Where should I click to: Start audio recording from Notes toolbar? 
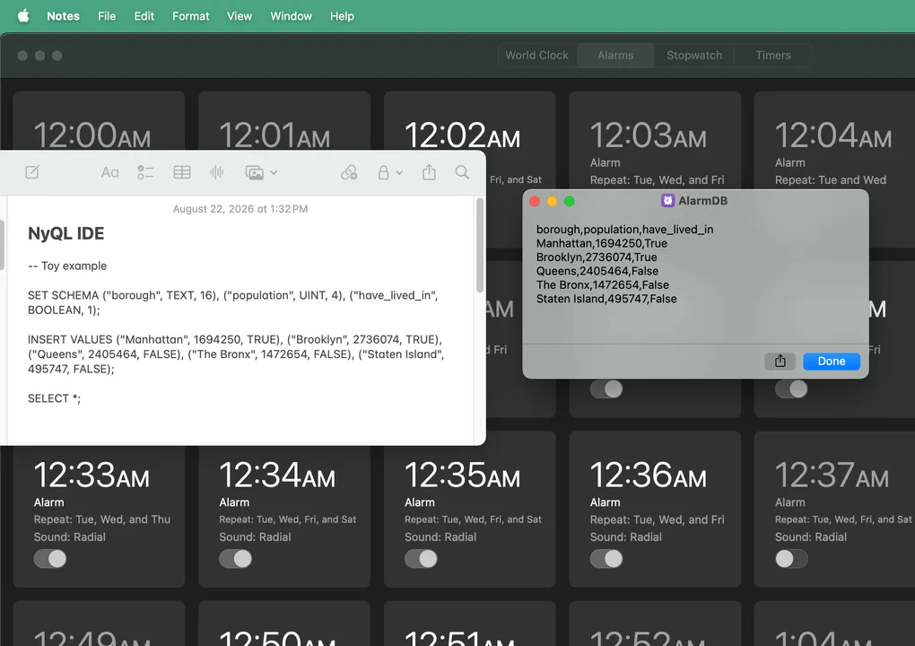216,172
